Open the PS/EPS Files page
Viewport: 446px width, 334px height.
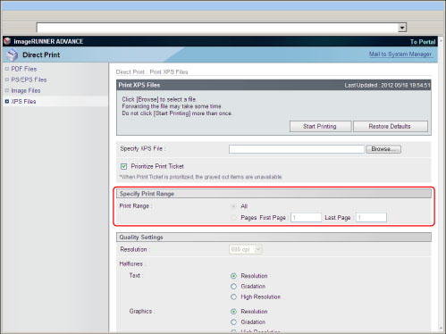(29, 79)
